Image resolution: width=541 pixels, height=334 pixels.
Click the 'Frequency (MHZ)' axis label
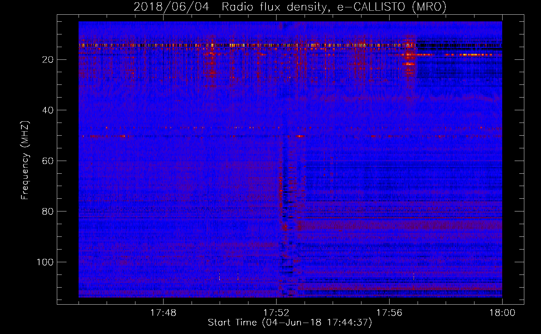pos(25,160)
